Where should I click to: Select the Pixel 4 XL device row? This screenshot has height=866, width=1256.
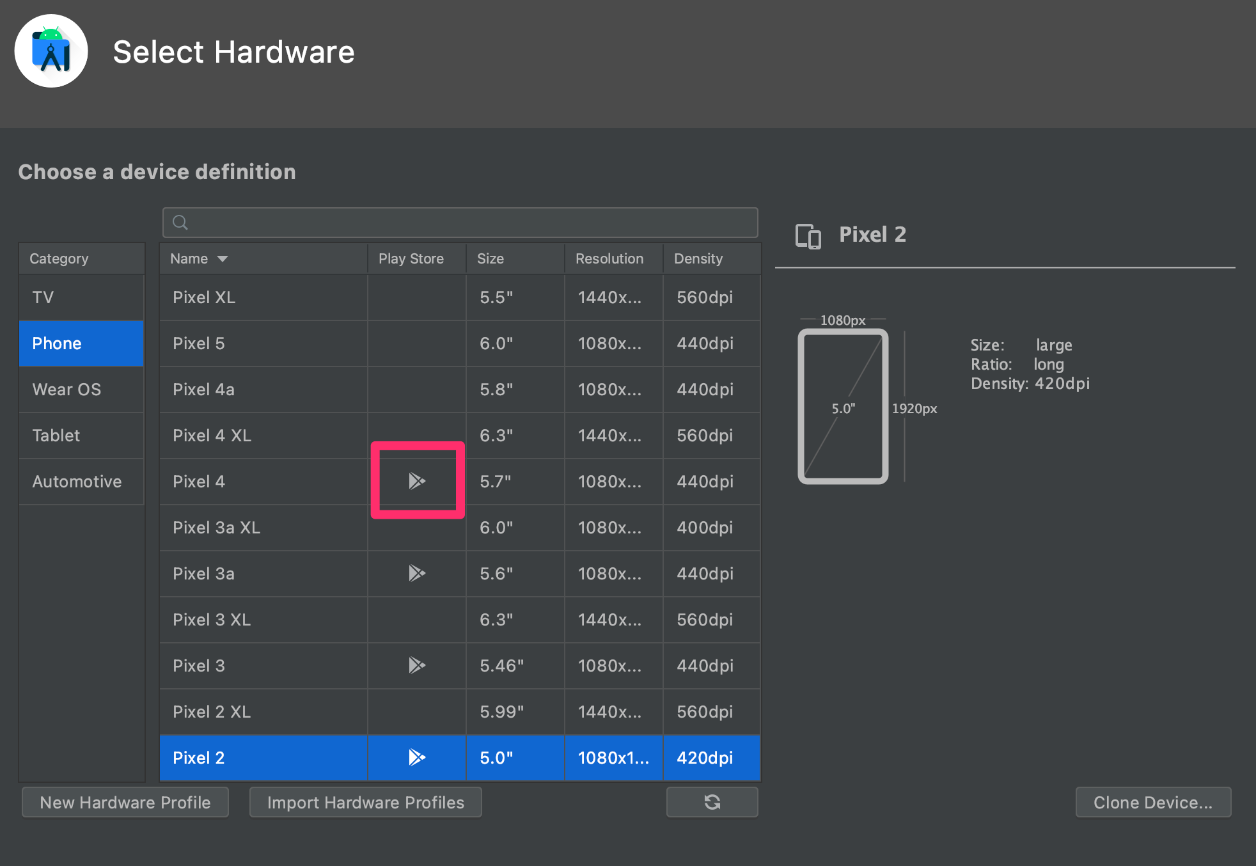[460, 436]
